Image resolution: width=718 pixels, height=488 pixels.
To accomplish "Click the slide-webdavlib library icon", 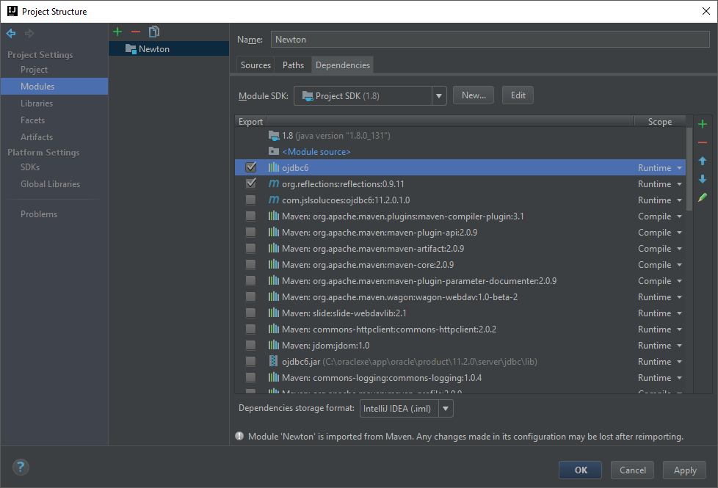I will (x=273, y=313).
